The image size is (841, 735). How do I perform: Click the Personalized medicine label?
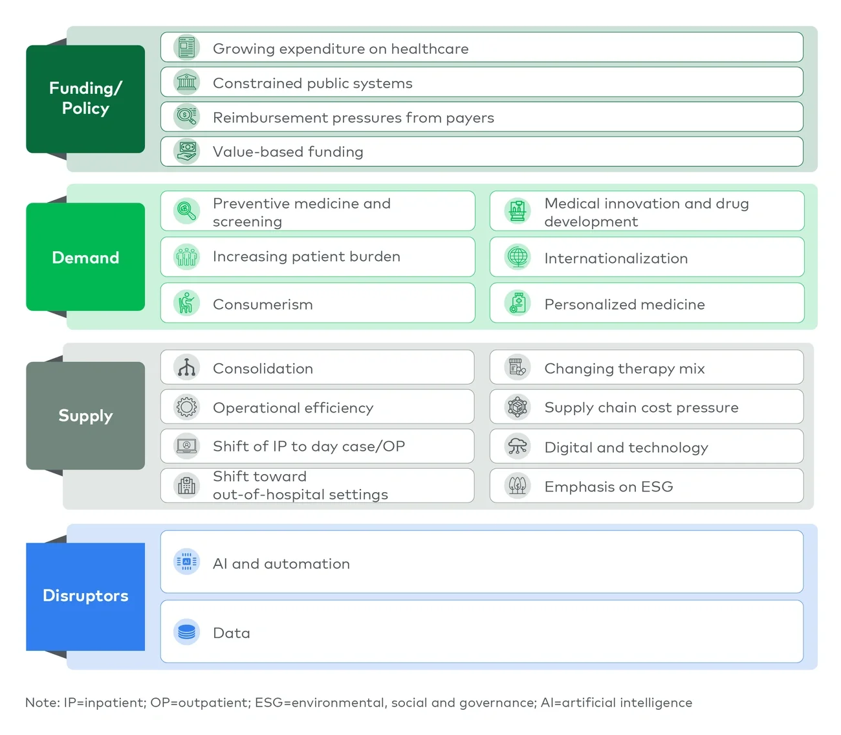click(x=624, y=304)
